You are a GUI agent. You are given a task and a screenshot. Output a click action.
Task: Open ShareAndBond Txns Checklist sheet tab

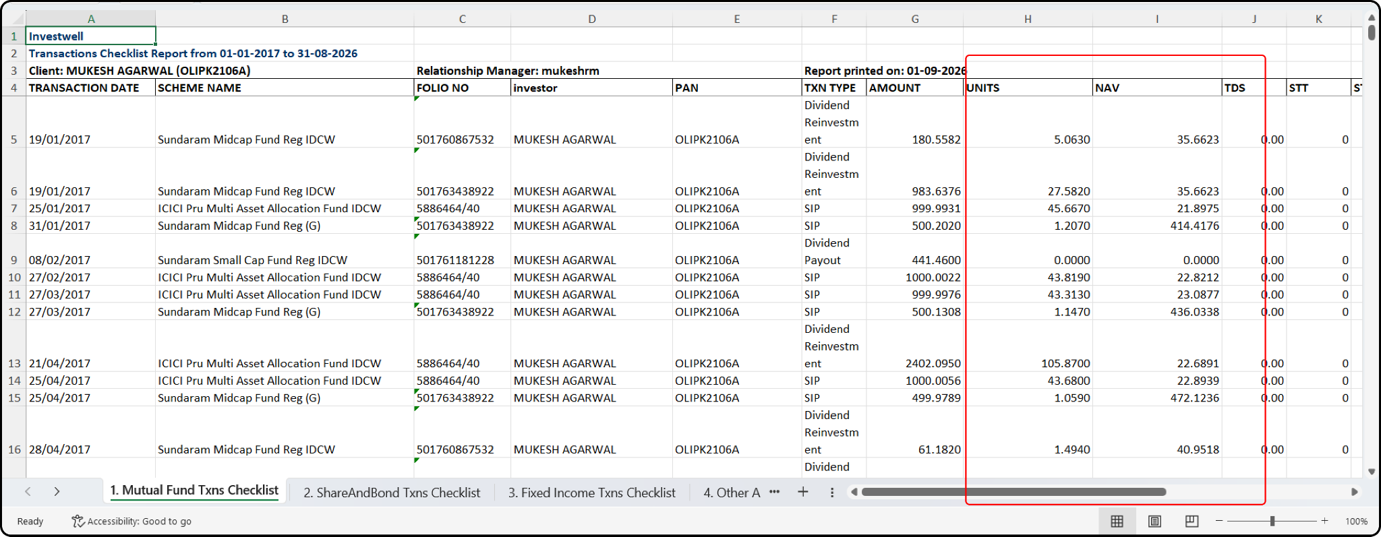(x=392, y=493)
